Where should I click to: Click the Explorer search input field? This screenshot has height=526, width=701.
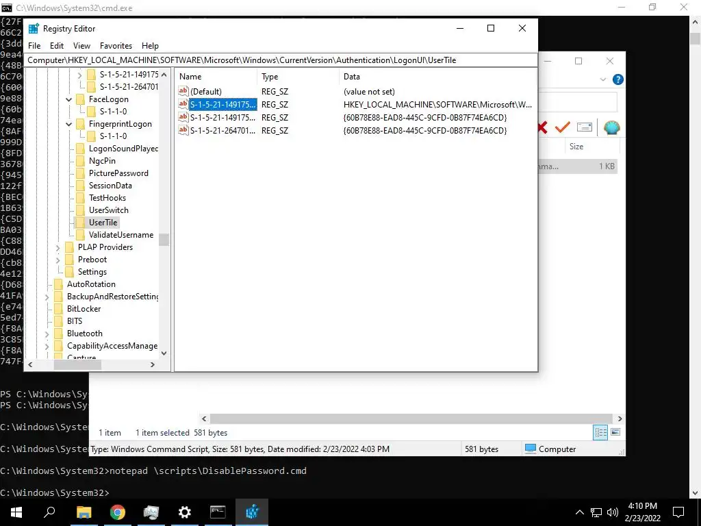[x=578, y=103]
